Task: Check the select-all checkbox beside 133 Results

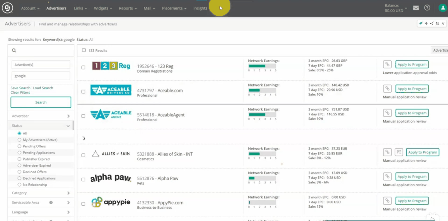Action: click(84, 50)
